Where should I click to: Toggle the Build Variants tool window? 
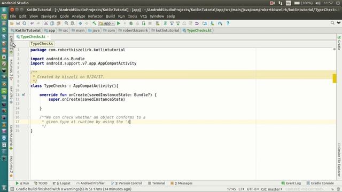coord(11,138)
